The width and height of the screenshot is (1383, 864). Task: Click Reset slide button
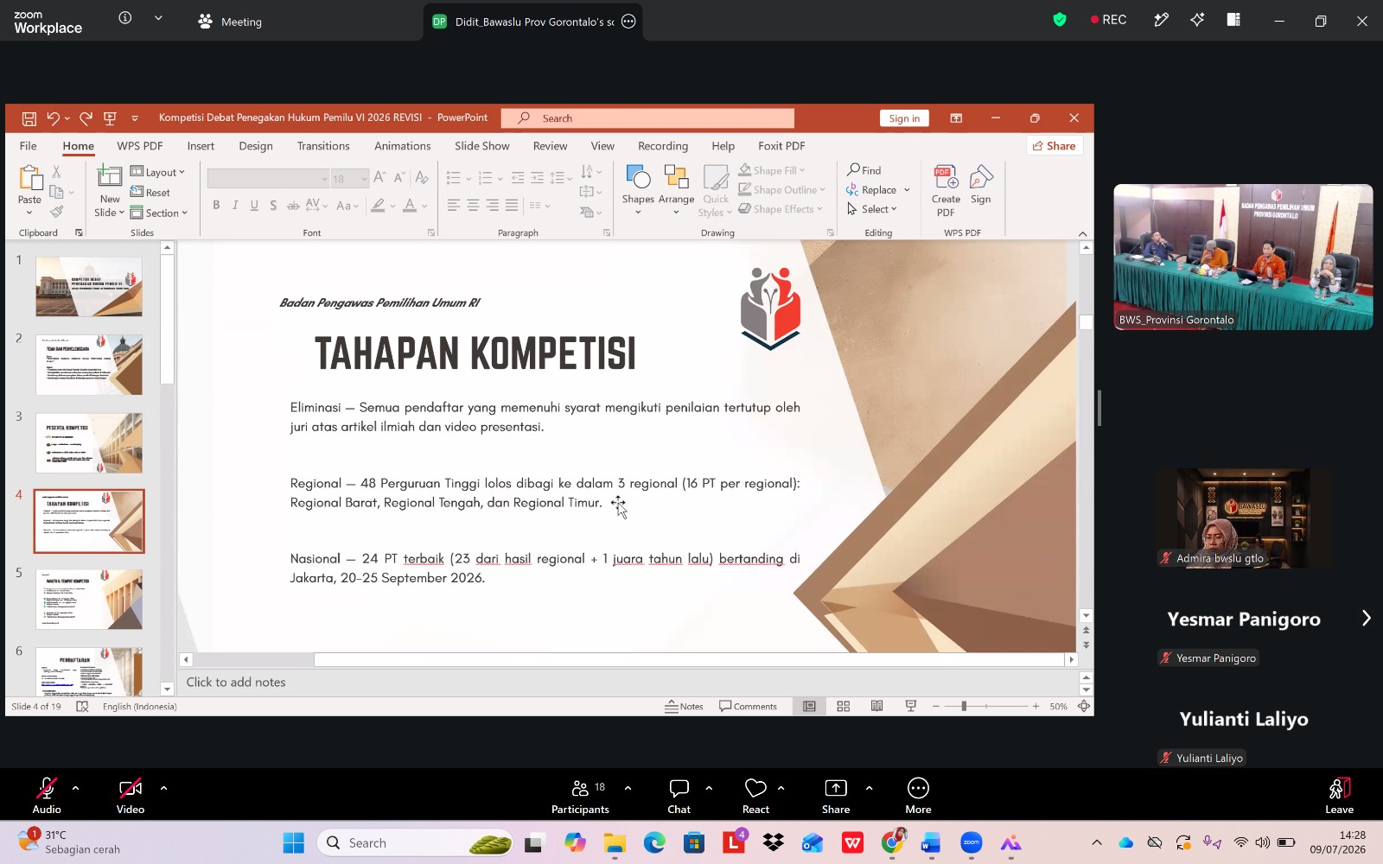[150, 193]
